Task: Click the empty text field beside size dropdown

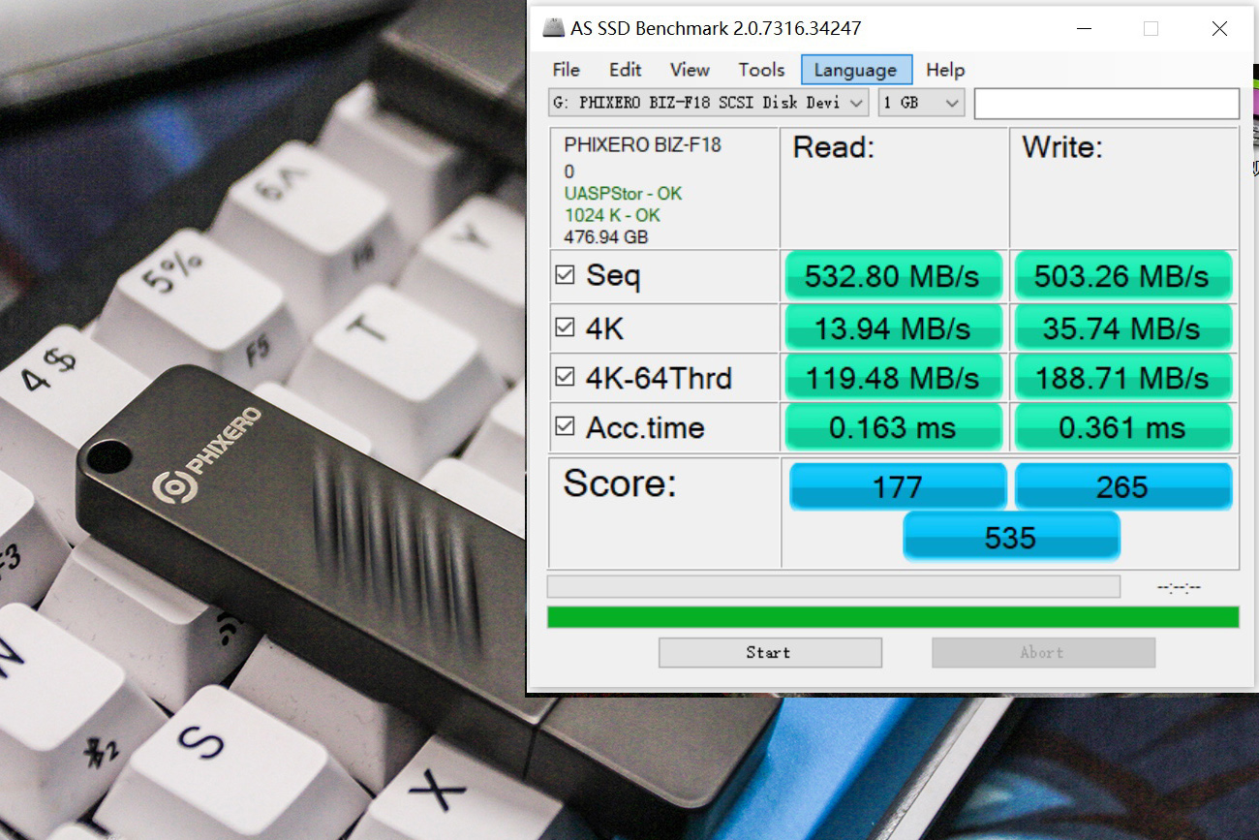Action: tap(1106, 103)
